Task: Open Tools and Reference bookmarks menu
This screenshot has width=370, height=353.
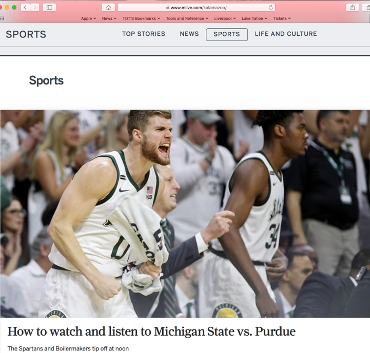Action: 187,18
